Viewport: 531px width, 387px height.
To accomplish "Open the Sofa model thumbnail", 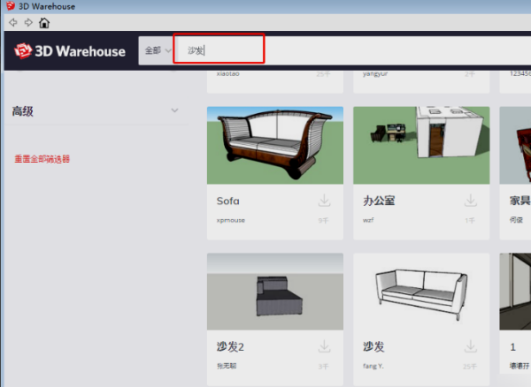I will tap(274, 145).
